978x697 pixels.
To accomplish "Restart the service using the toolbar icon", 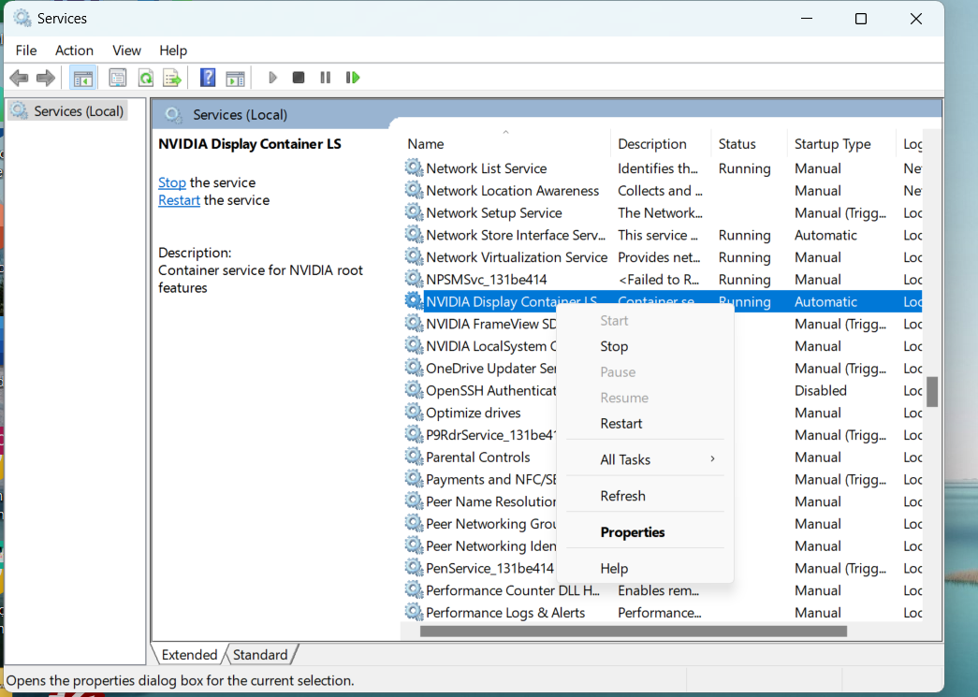I will [x=353, y=77].
